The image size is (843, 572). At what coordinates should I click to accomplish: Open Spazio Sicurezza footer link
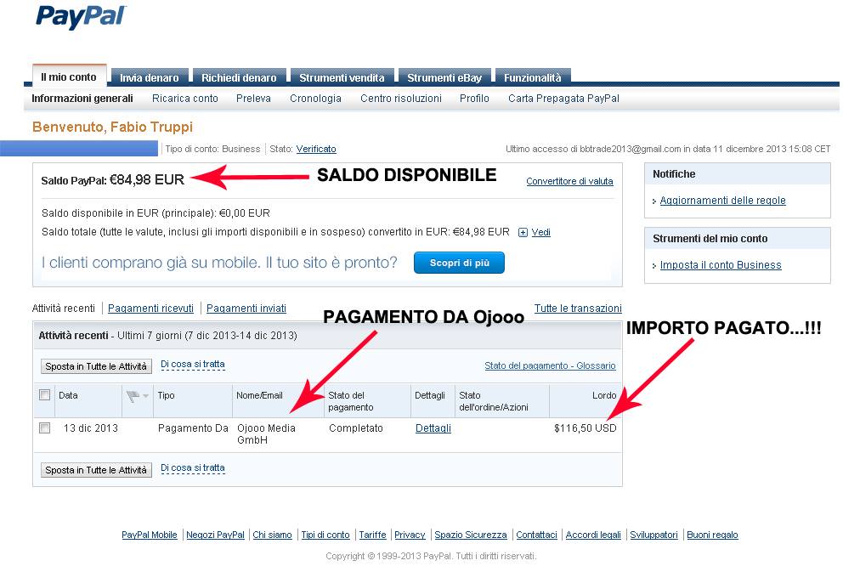point(471,535)
